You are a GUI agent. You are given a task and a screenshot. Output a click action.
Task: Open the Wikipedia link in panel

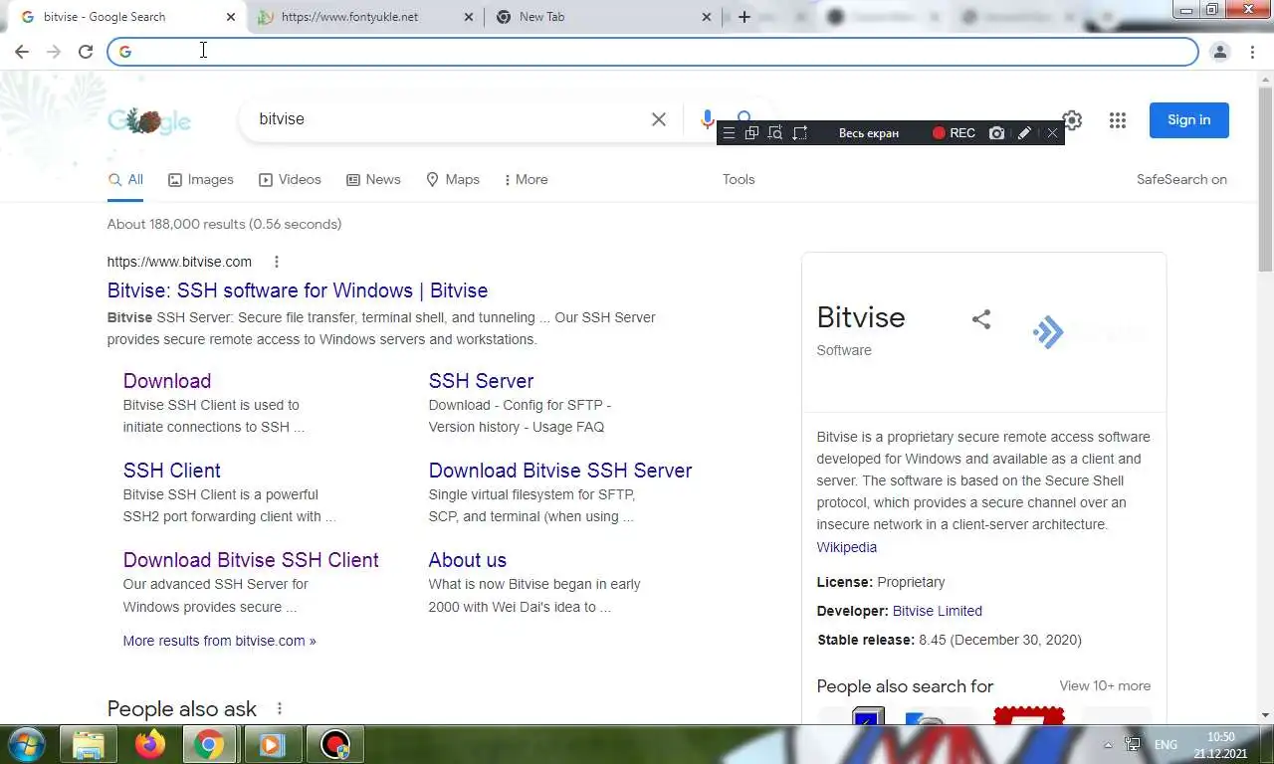[x=847, y=547]
